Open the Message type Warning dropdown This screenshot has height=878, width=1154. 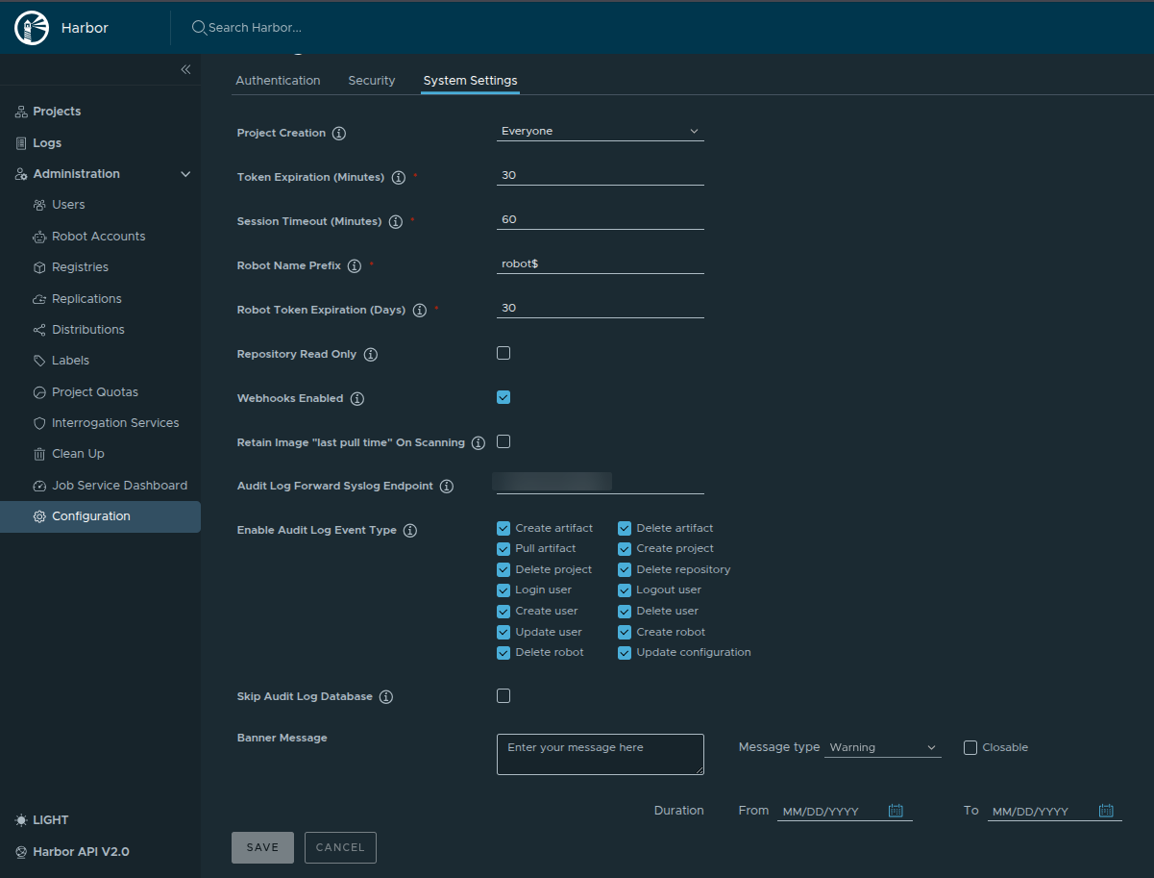[x=883, y=747]
